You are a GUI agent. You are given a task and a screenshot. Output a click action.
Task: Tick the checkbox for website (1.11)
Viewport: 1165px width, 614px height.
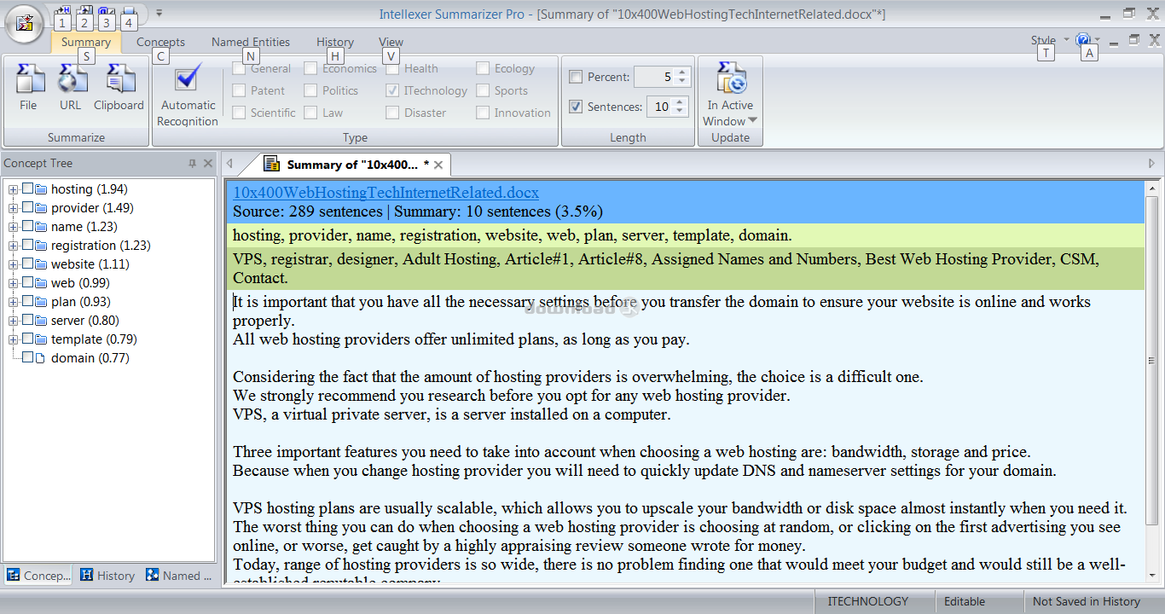[x=28, y=264]
